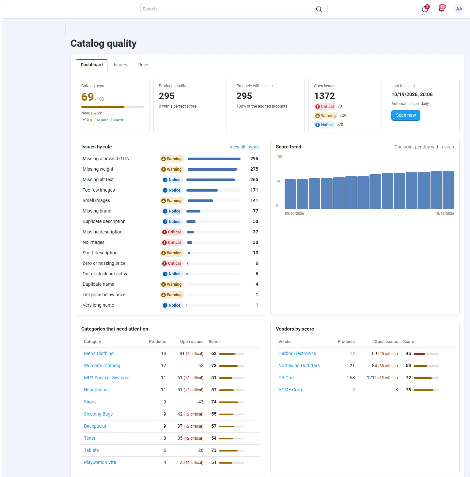The image size is (470, 477).
Task: Click the Critical badge in Open issues card
Action: 324,107
